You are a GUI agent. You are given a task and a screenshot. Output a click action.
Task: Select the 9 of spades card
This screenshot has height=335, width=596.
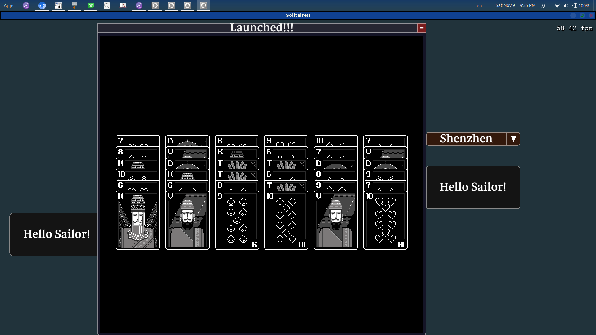[x=237, y=220]
